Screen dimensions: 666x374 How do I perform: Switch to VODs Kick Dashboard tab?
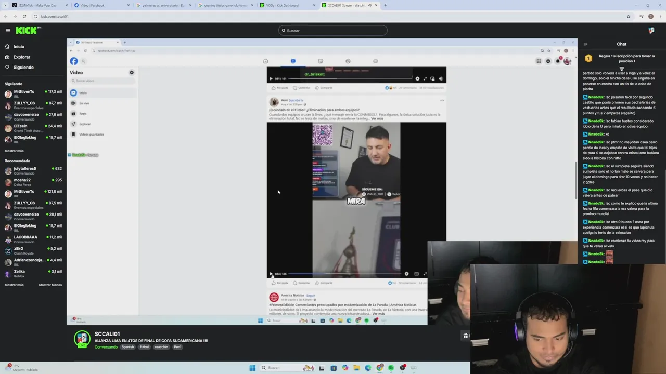(287, 5)
